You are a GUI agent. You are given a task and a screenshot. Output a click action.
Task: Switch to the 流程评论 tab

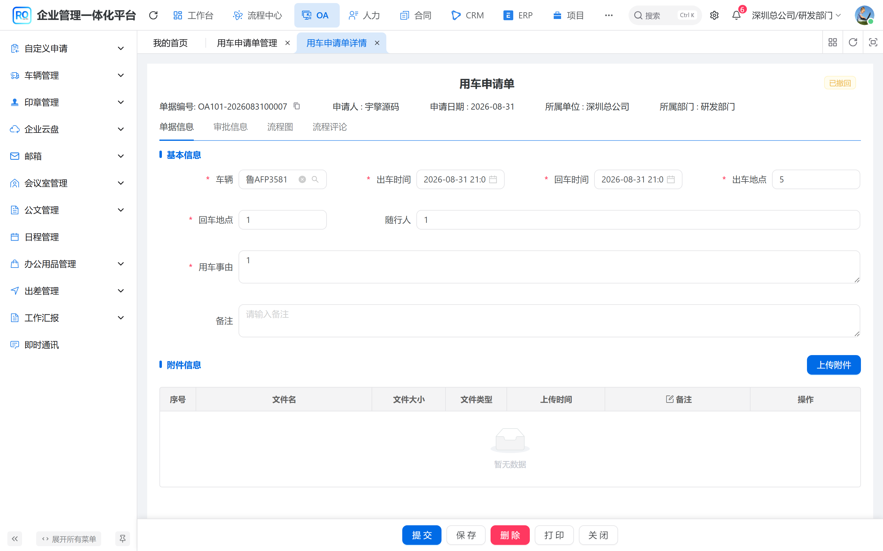[x=330, y=127]
